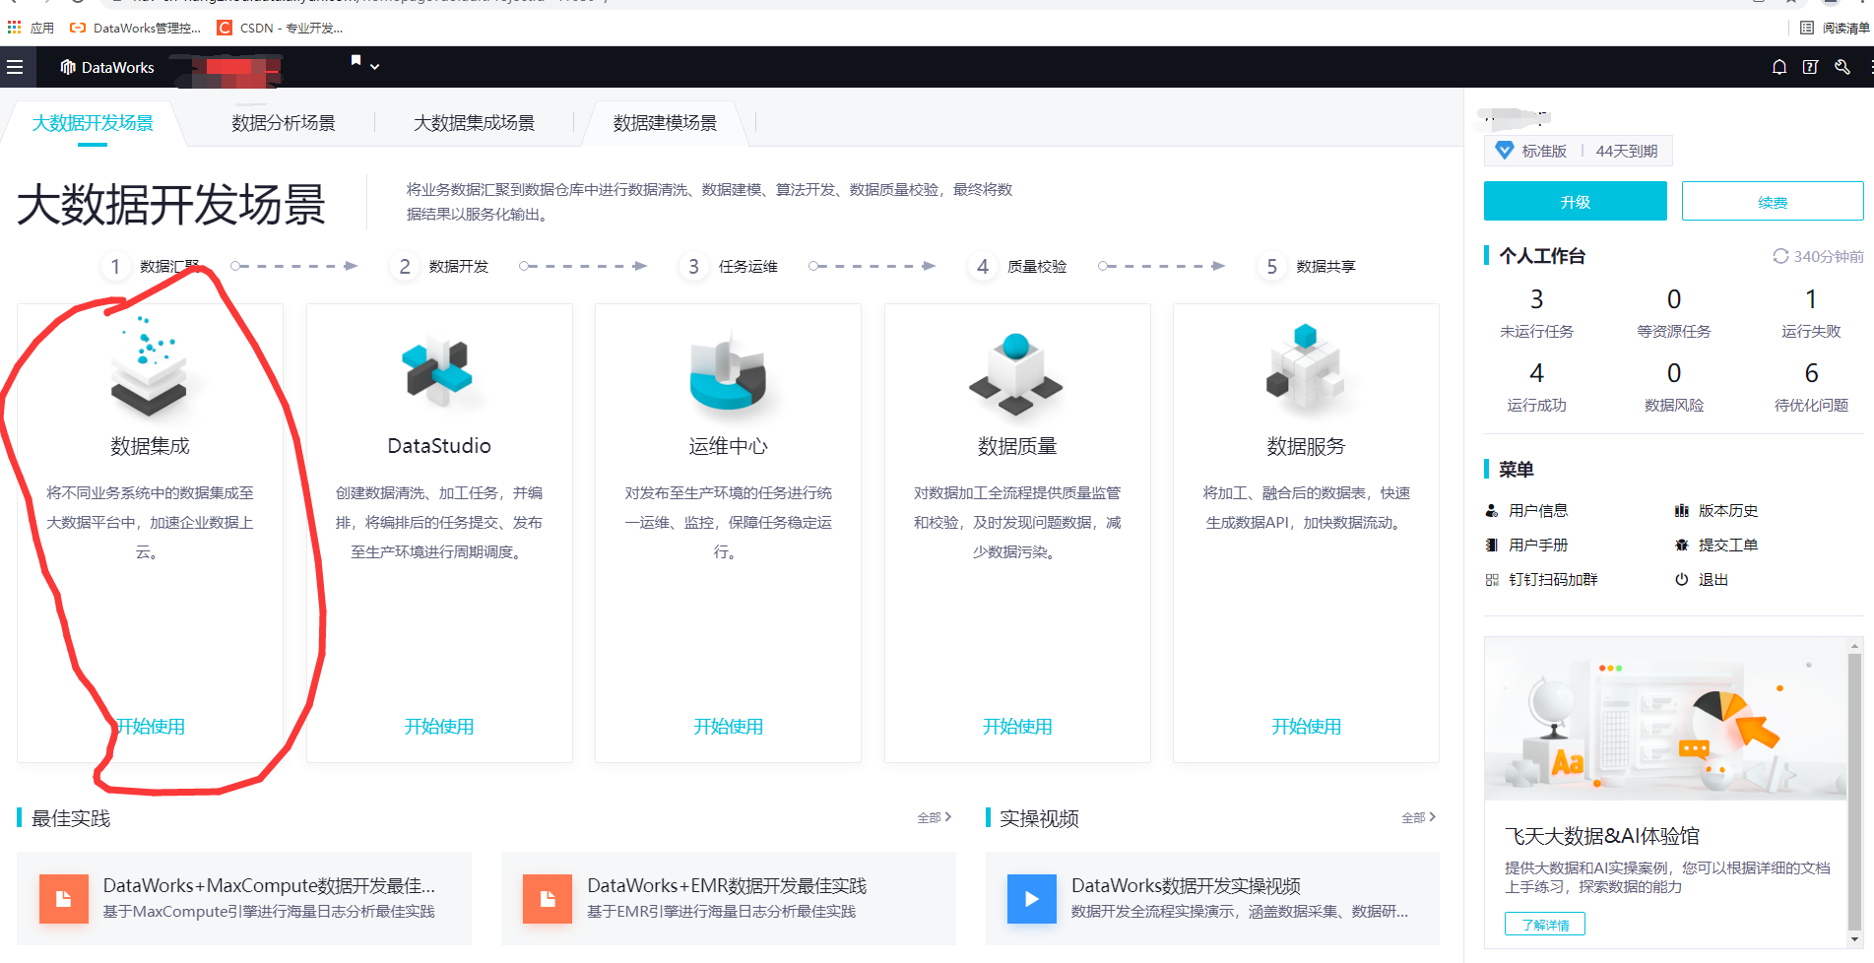Expand 最佳实践 via the 全部 arrow
Image resolution: width=1874 pixels, height=963 pixels.
click(x=931, y=817)
